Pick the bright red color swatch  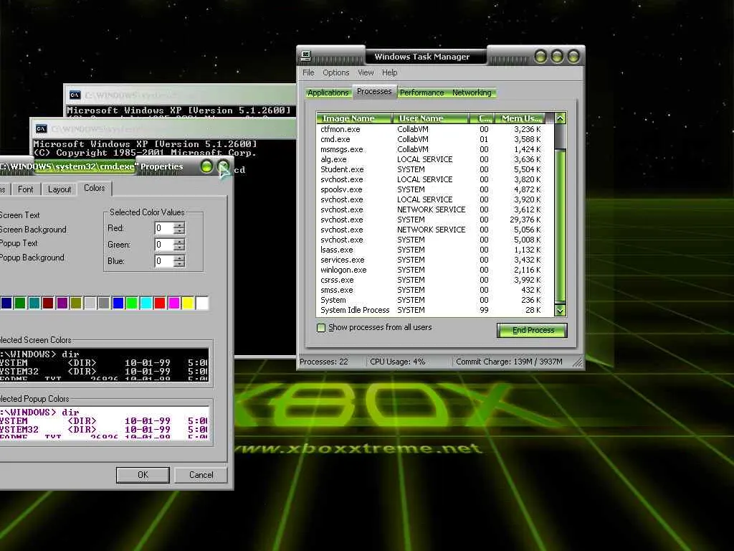click(160, 303)
